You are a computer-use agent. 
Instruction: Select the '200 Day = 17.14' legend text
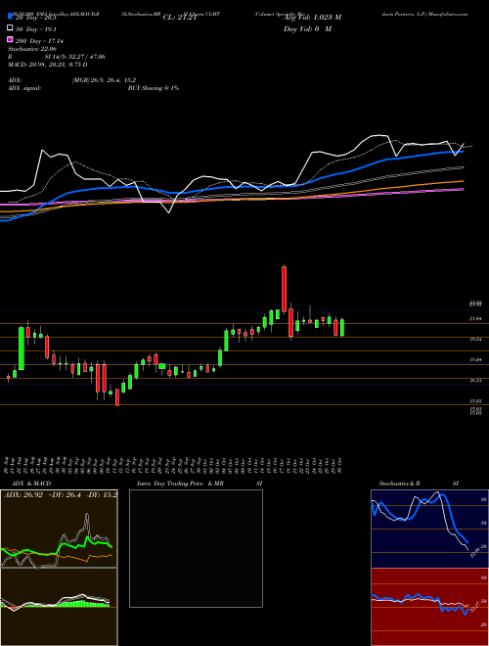coord(39,41)
